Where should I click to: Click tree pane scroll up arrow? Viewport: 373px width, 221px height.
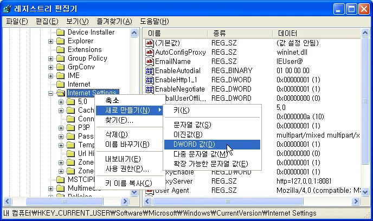(134, 33)
